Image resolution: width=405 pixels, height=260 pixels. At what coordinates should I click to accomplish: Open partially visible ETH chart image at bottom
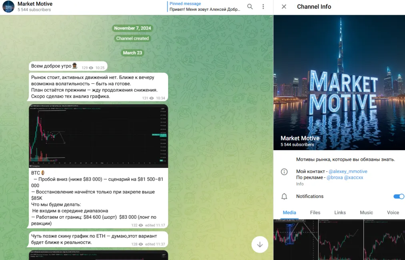tap(98, 255)
